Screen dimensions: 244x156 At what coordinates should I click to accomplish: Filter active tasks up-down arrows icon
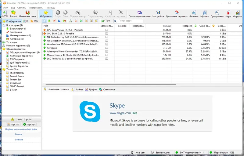[x=64, y=21]
